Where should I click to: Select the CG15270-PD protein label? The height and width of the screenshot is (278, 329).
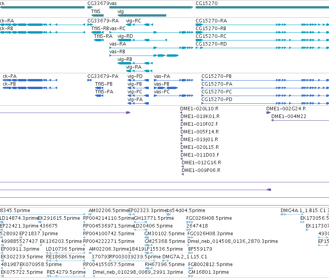(217, 99)
